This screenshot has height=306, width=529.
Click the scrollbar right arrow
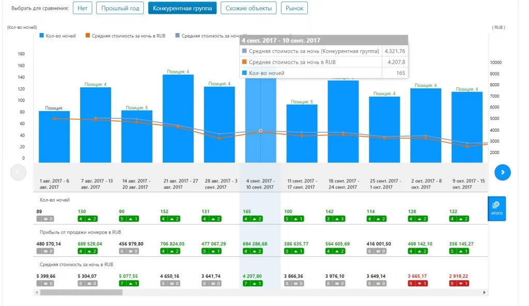click(x=485, y=293)
